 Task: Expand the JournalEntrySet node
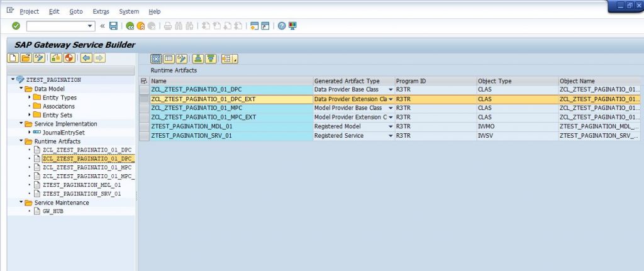[x=30, y=132]
